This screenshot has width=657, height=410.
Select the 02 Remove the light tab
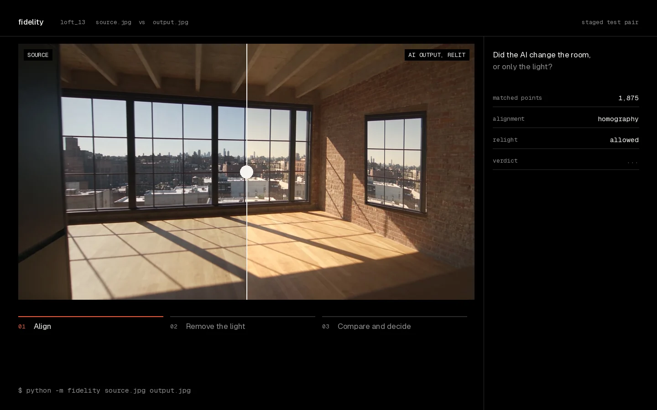[x=243, y=324]
